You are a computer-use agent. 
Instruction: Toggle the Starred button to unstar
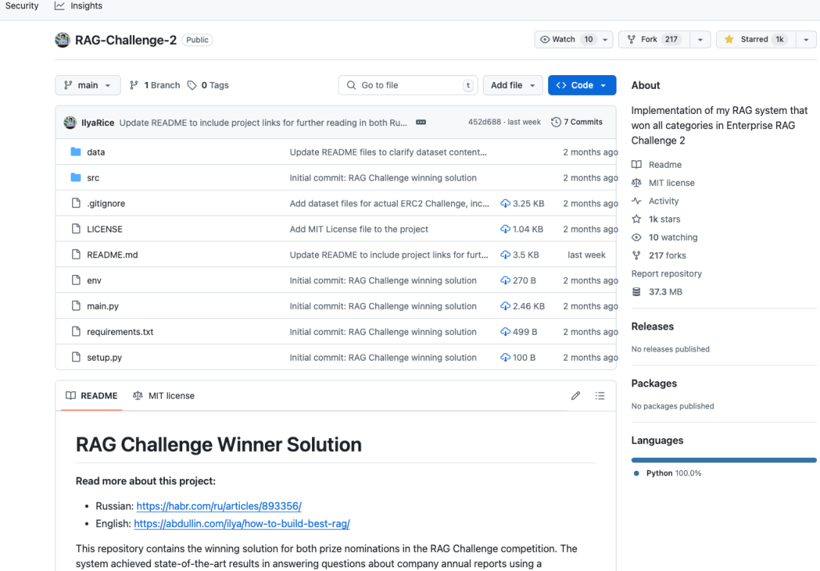click(x=755, y=39)
